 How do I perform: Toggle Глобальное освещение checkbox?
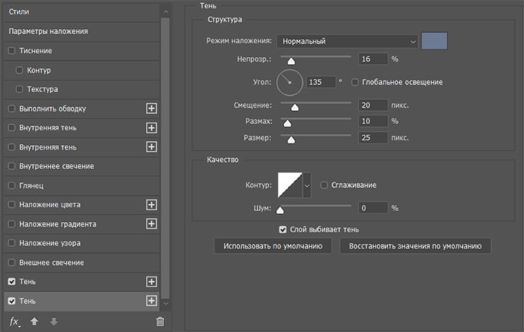tap(355, 82)
